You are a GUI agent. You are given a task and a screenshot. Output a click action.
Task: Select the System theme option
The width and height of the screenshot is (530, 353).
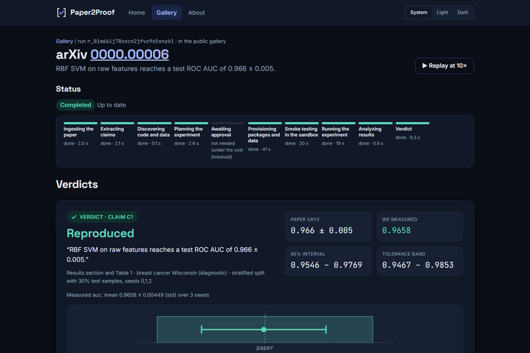(x=418, y=12)
